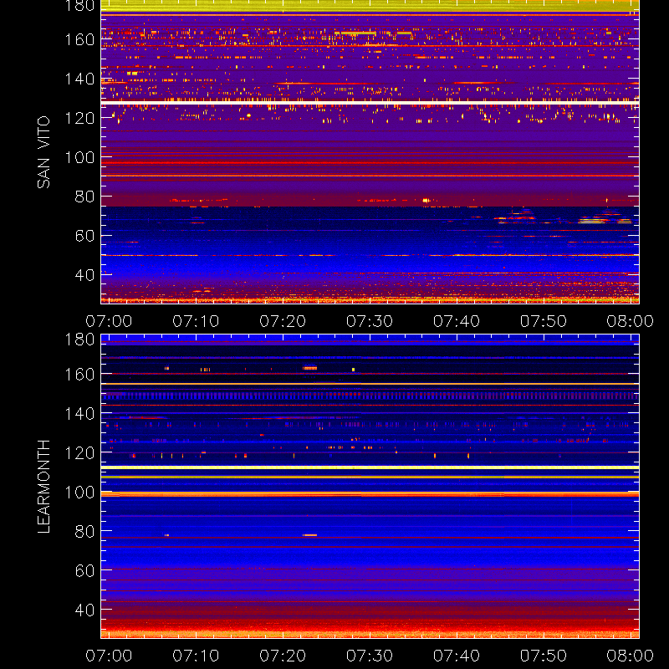Select the 100 tick label on Learmonth axis
This screenshot has width=669, height=669.
click(x=79, y=493)
